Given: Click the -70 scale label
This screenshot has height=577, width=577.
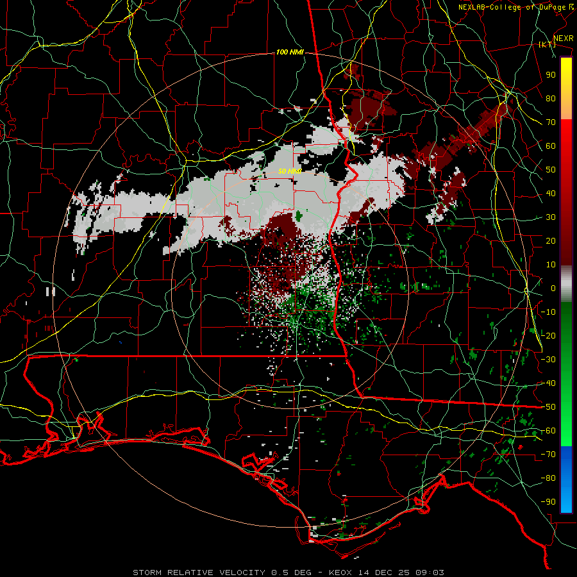Looking at the screenshot, I should (x=548, y=455).
